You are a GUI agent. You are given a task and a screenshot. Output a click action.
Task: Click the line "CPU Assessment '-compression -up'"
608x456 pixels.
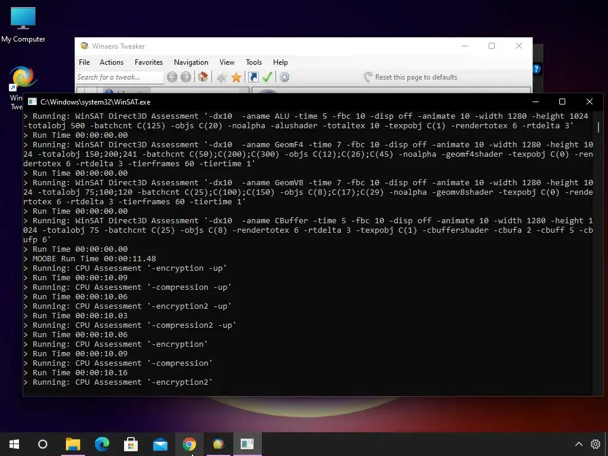pyautogui.click(x=154, y=287)
